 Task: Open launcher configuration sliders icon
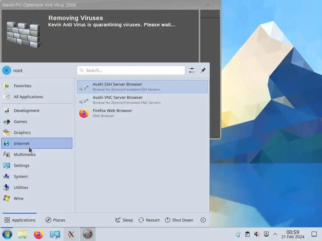(192, 70)
